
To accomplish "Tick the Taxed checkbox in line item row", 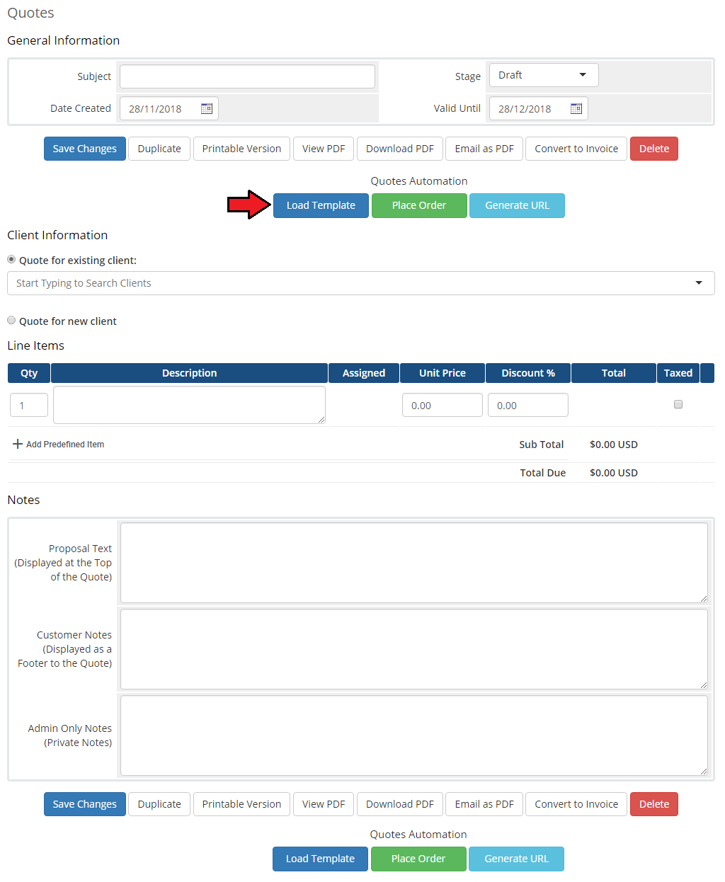I will coord(678,404).
